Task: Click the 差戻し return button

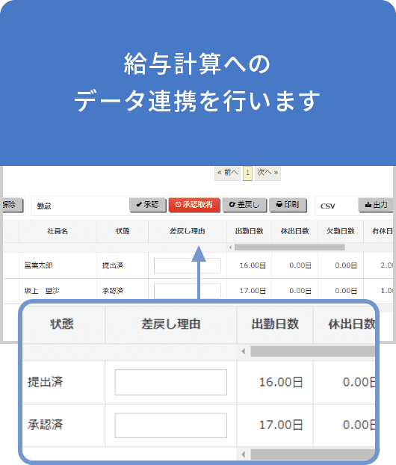Action: click(244, 205)
